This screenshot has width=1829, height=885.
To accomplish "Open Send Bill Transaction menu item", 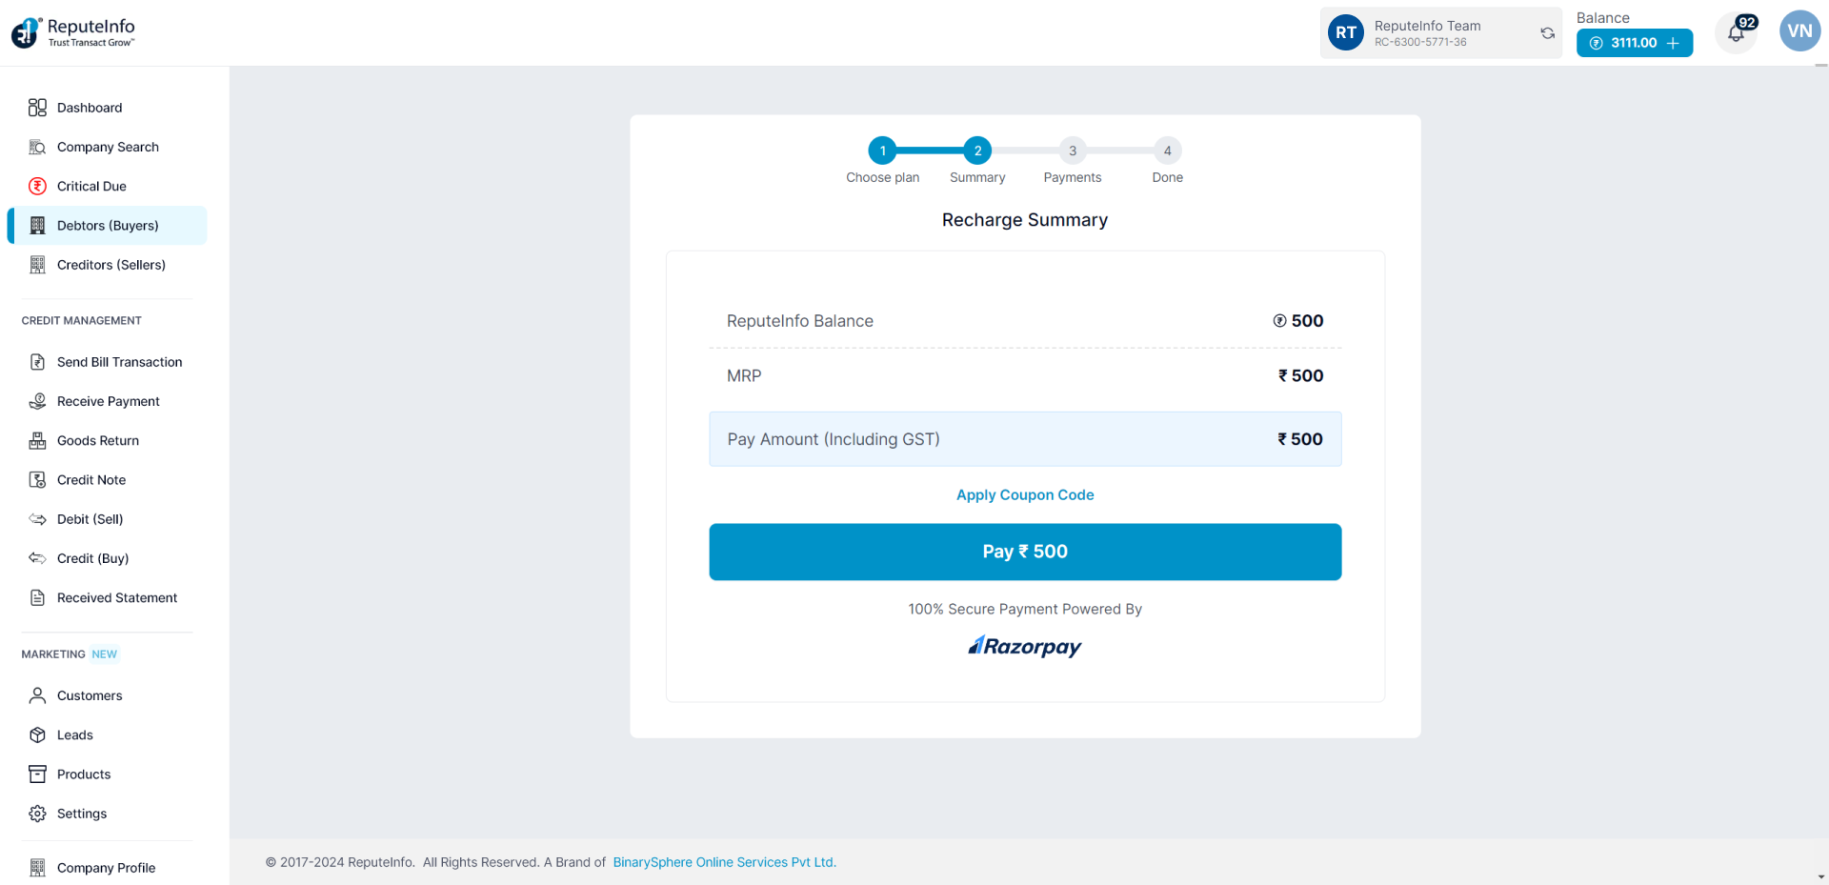I will [x=119, y=362].
